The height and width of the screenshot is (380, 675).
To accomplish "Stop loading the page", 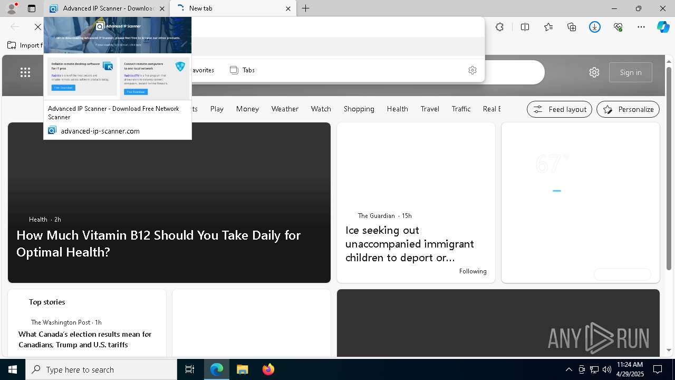I will click(x=38, y=27).
